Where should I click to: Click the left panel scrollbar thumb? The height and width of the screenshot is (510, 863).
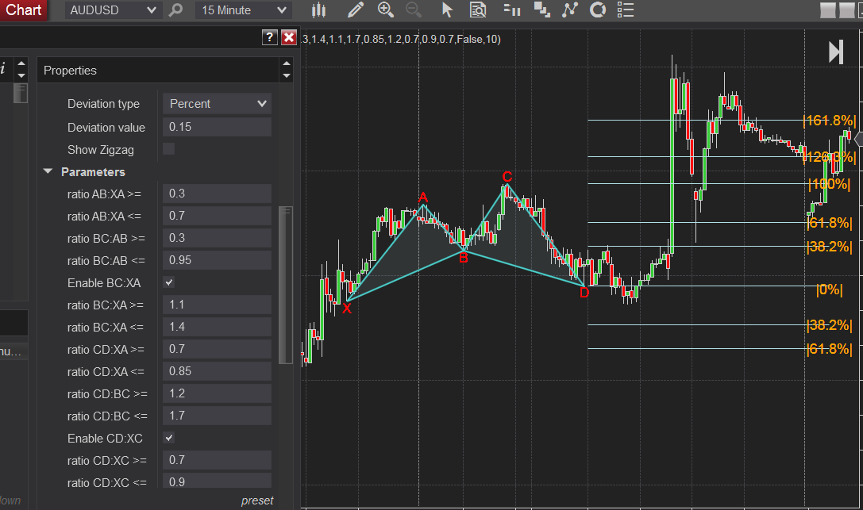[x=21, y=94]
